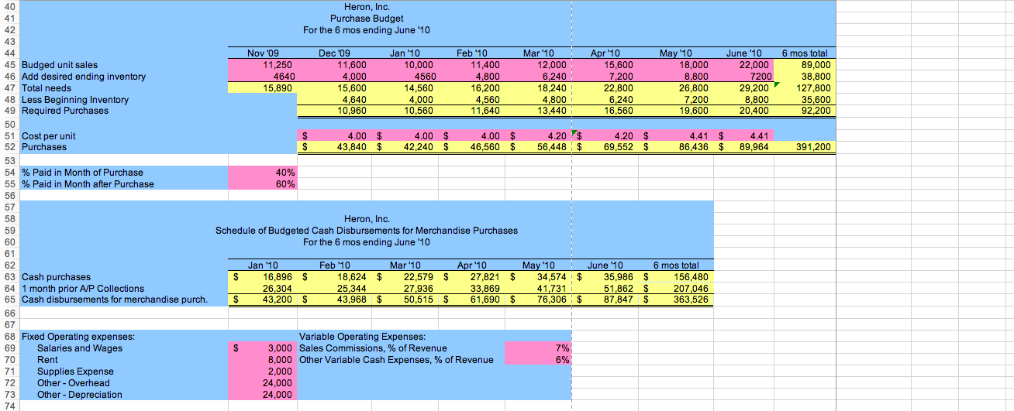Select '% Paid in Month of Purchase' label
Viewport: 1014px width, 411px height.
83,172
